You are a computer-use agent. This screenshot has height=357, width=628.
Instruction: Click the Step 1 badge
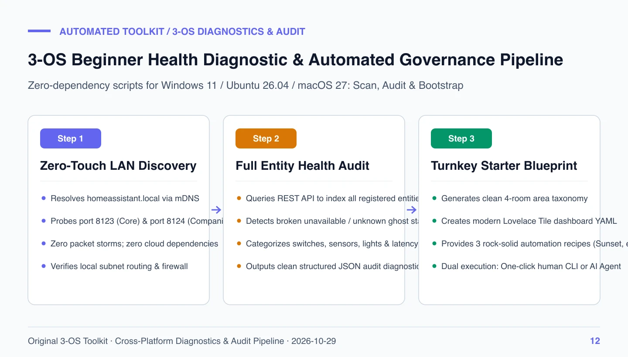click(71, 138)
